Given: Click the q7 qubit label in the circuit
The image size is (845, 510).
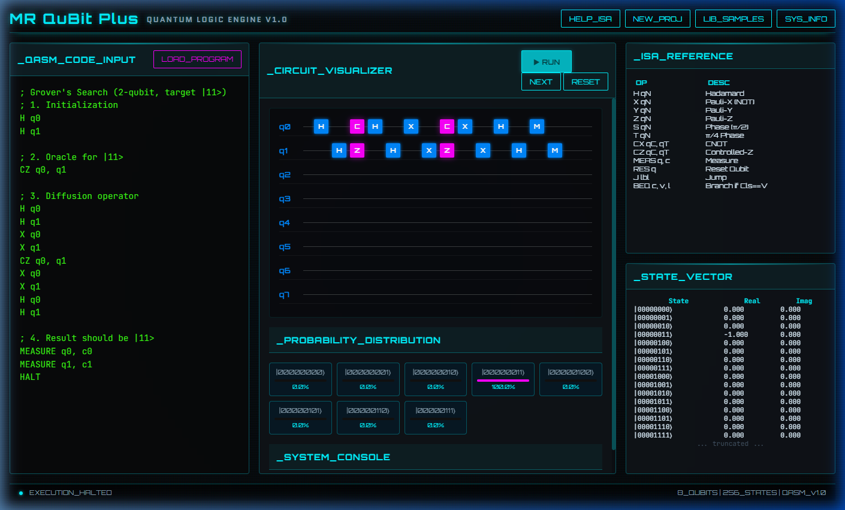Looking at the screenshot, I should (x=284, y=294).
